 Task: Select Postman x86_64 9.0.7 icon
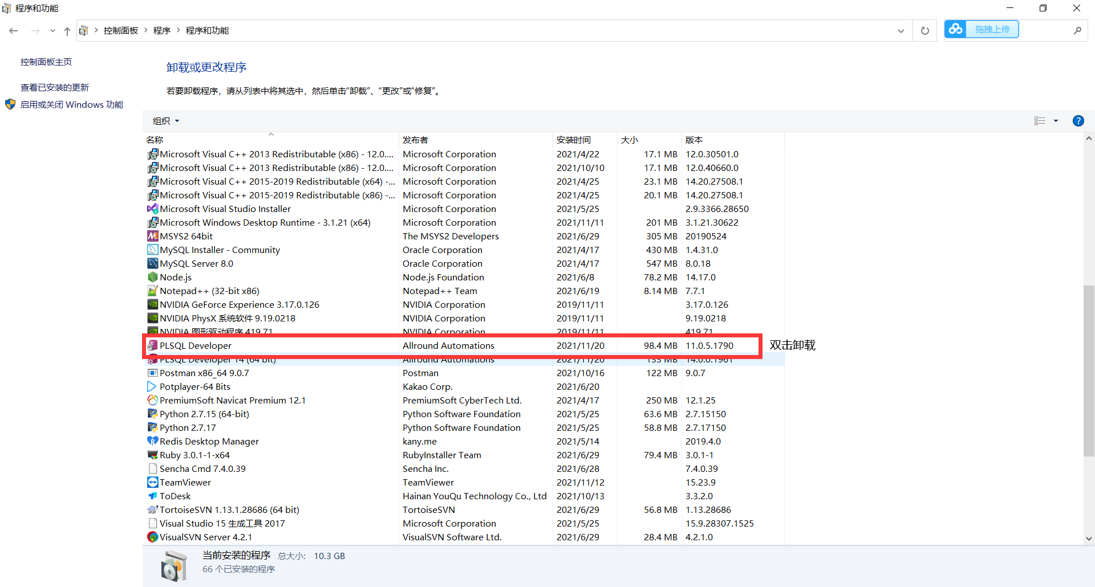(152, 373)
